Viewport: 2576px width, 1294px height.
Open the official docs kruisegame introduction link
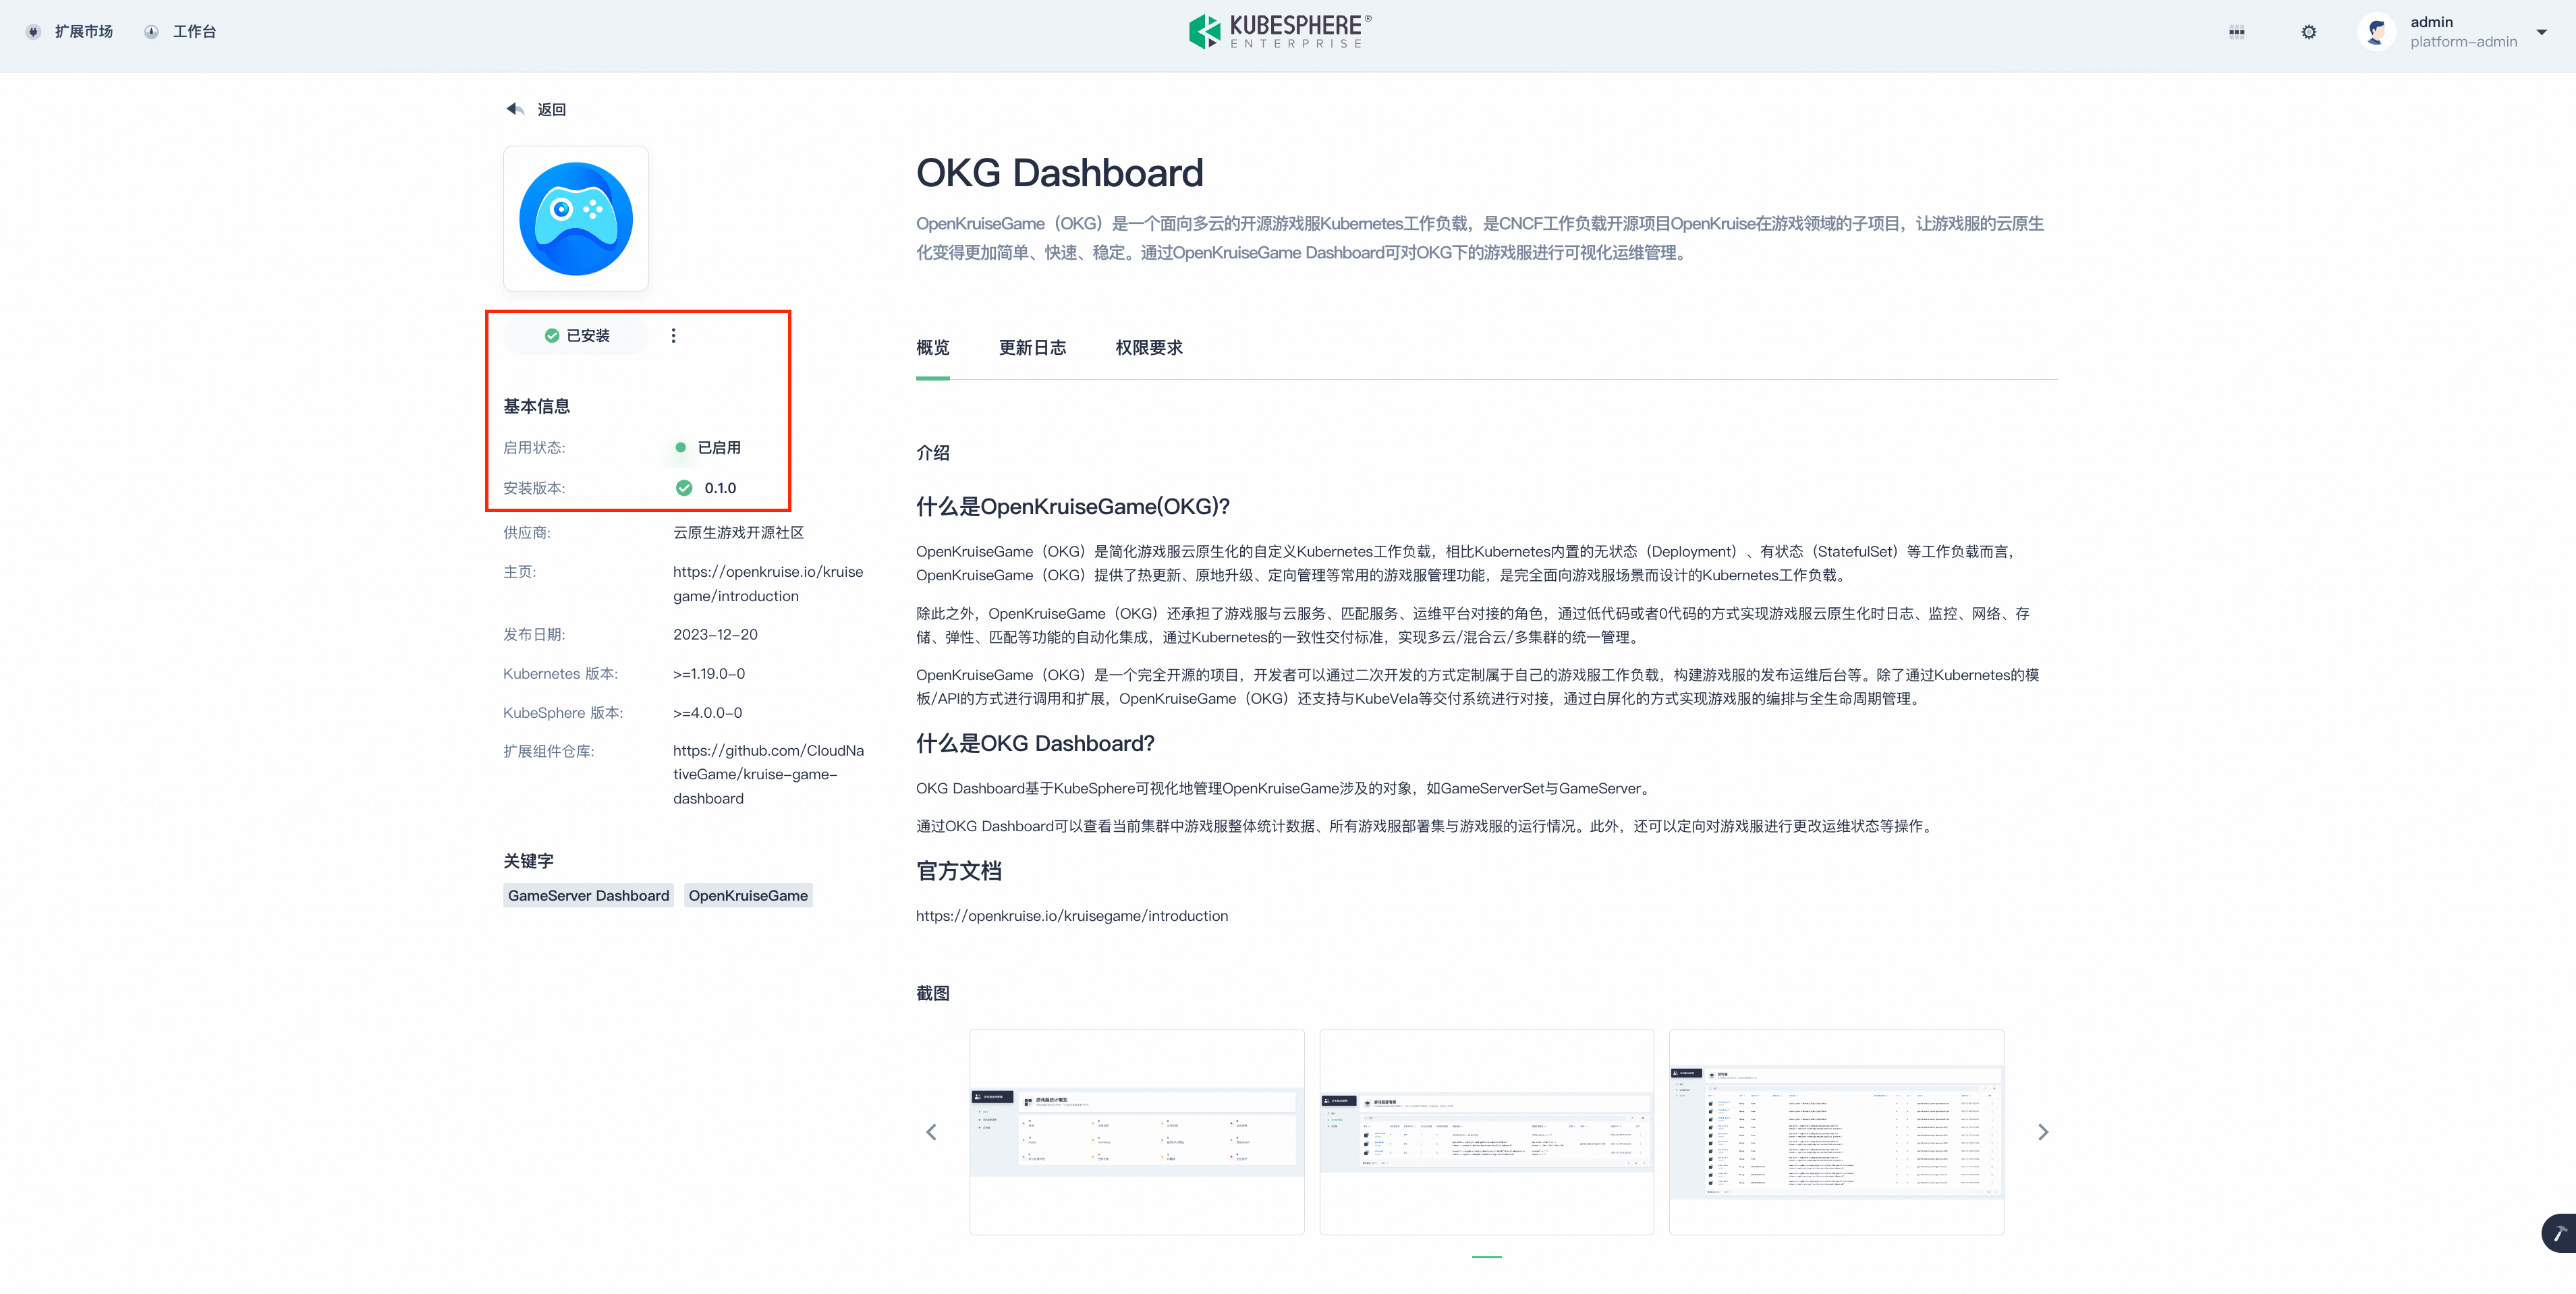[x=1072, y=915]
